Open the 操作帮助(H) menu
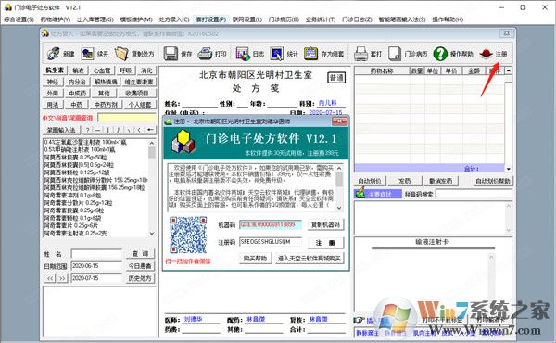This screenshot has width=556, height=343. [x=448, y=19]
